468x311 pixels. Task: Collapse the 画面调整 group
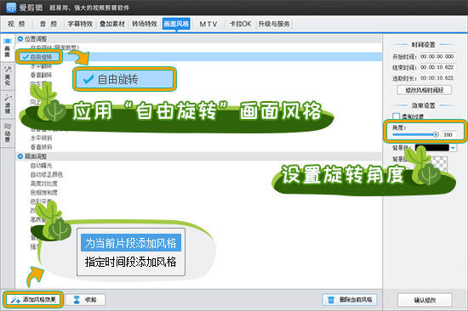click(20, 156)
